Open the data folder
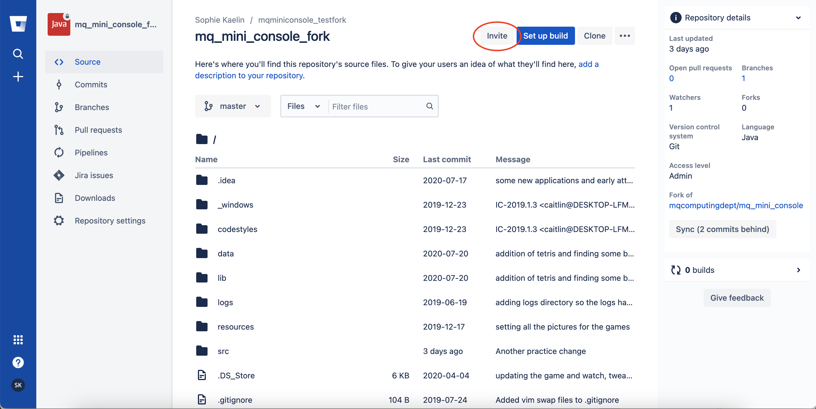 (225, 253)
